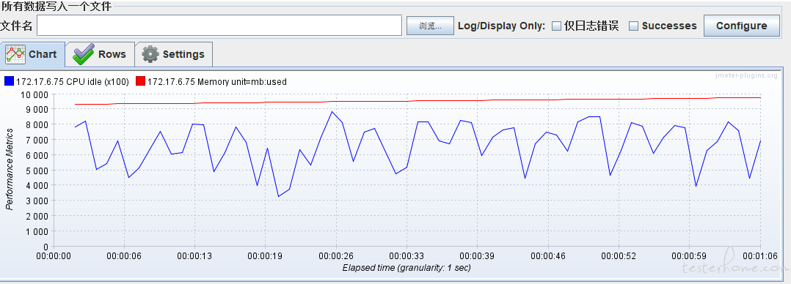Image resolution: width=791 pixels, height=284 pixels.
Task: Enable the 仅日志错误 checkbox
Action: 556,26
